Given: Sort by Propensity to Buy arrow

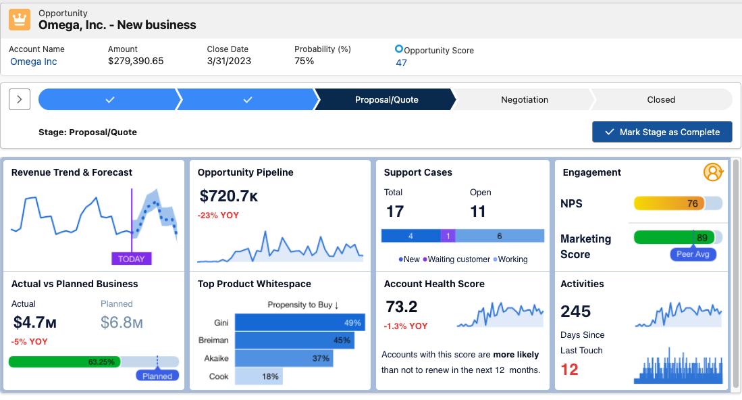Looking at the screenshot, I should coord(336,305).
